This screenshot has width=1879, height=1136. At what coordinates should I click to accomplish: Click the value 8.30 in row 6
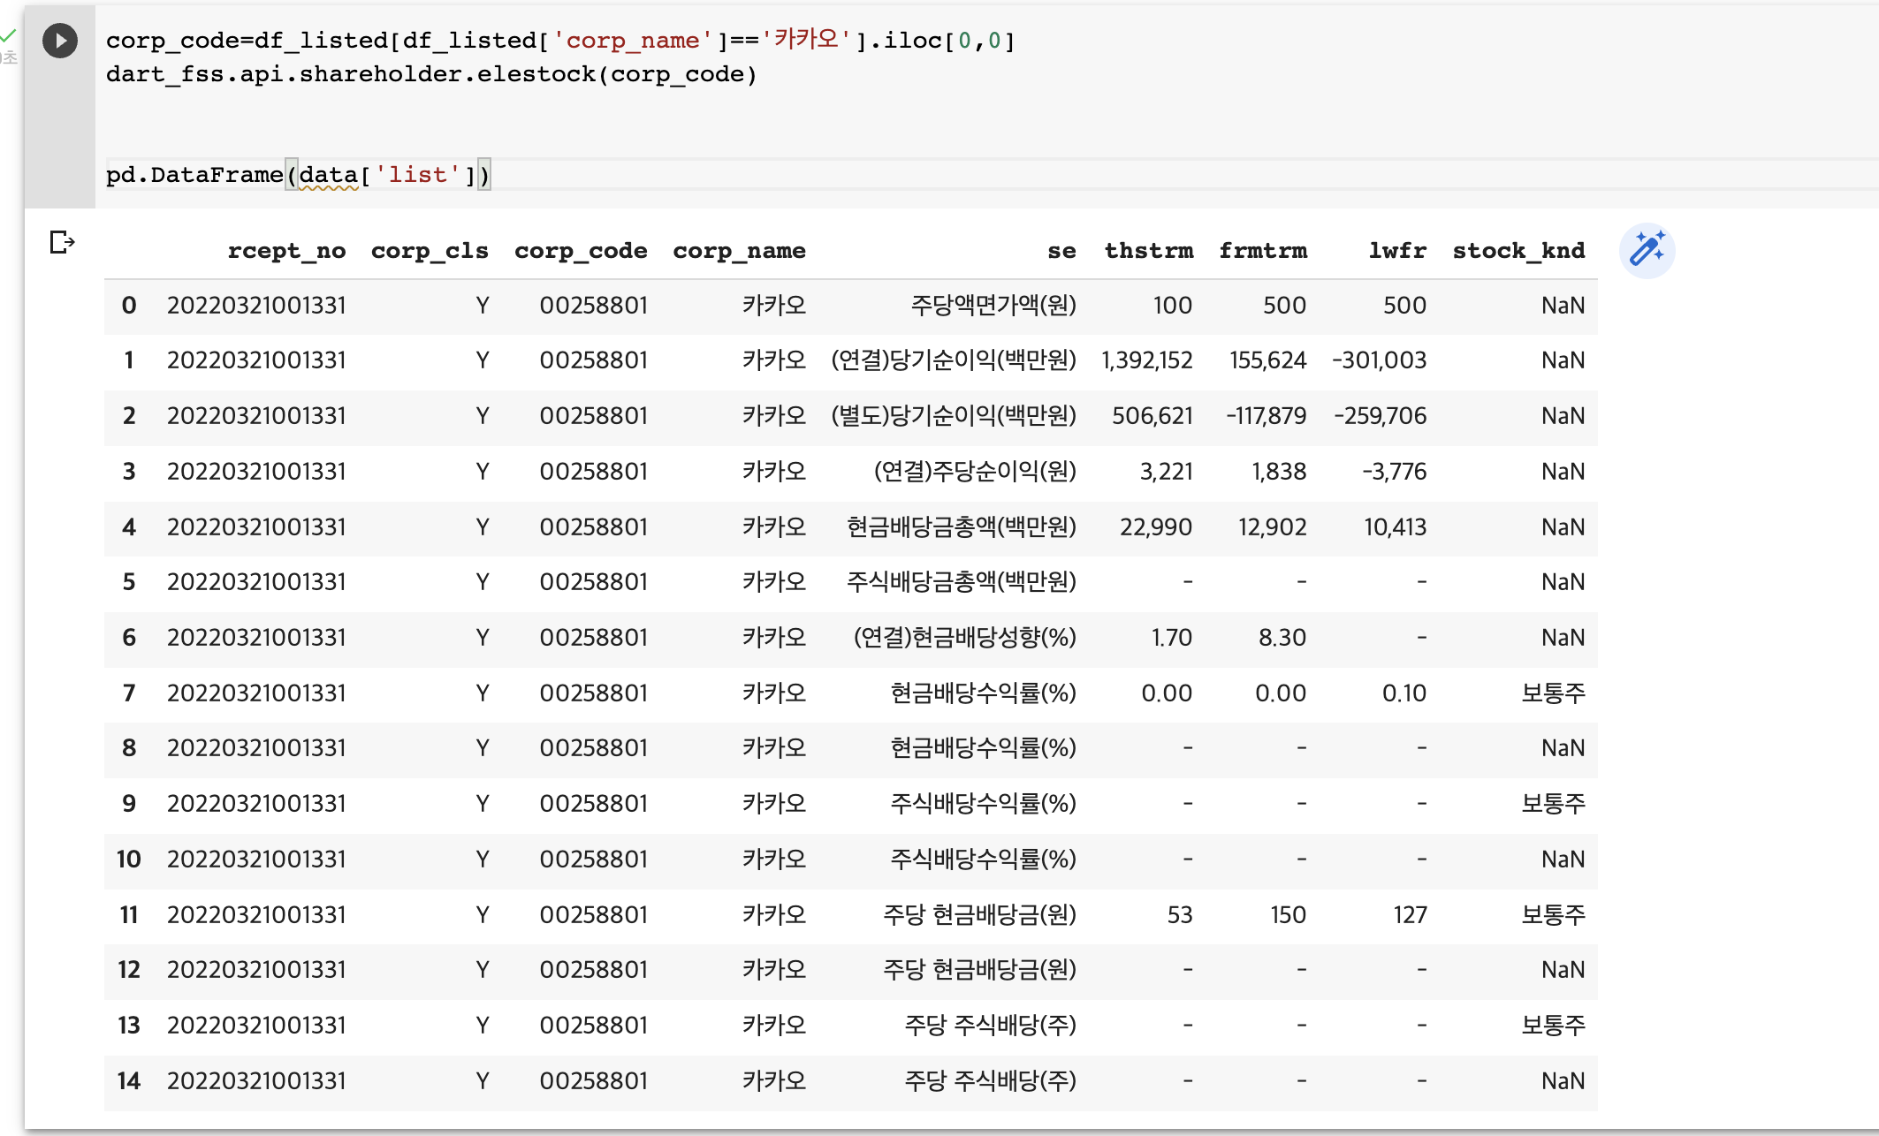(1282, 638)
